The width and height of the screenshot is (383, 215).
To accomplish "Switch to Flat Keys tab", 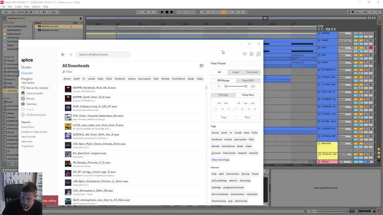I will coord(223,95).
